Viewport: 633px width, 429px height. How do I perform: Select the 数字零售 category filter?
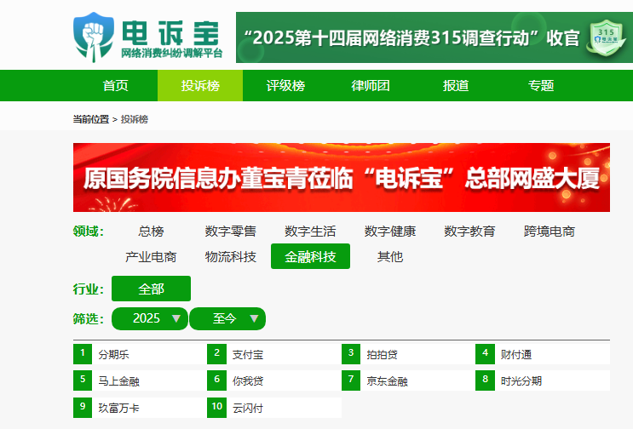coord(231,231)
